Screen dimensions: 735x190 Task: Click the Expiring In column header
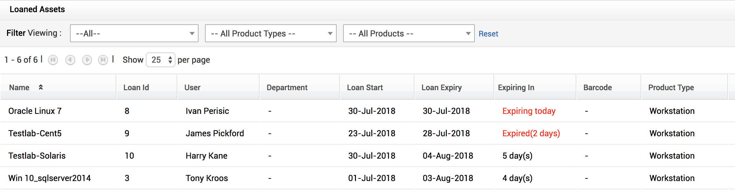pyautogui.click(x=516, y=87)
